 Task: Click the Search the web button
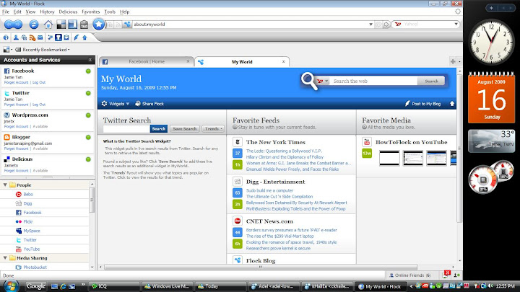(x=431, y=81)
